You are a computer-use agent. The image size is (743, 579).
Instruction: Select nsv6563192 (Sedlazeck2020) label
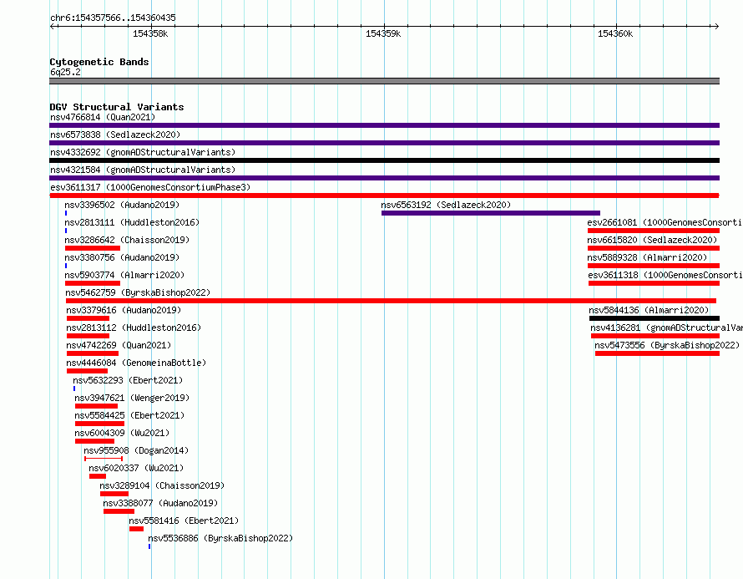tap(446, 205)
